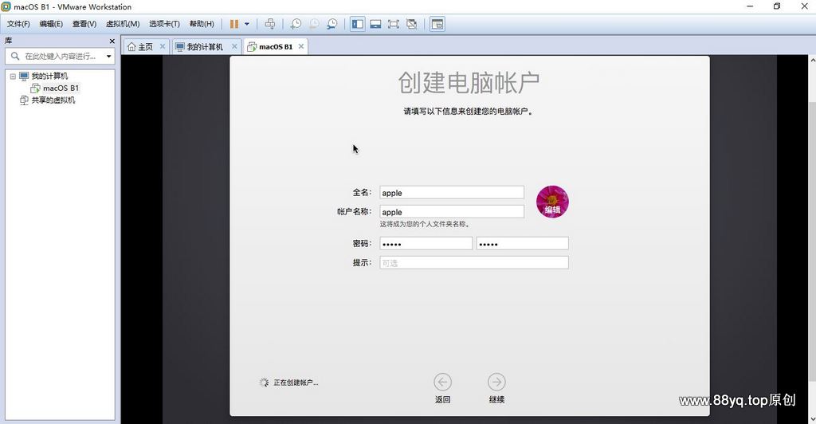Take a snapshot of the VM
Viewport: 816px width, 424px height.
[x=296, y=24]
